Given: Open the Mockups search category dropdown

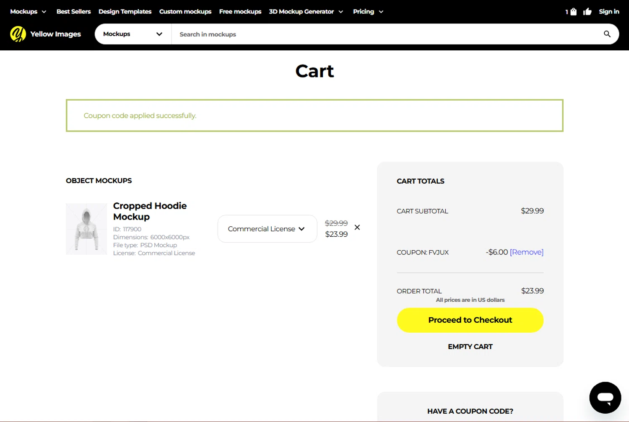Looking at the screenshot, I should tap(133, 34).
